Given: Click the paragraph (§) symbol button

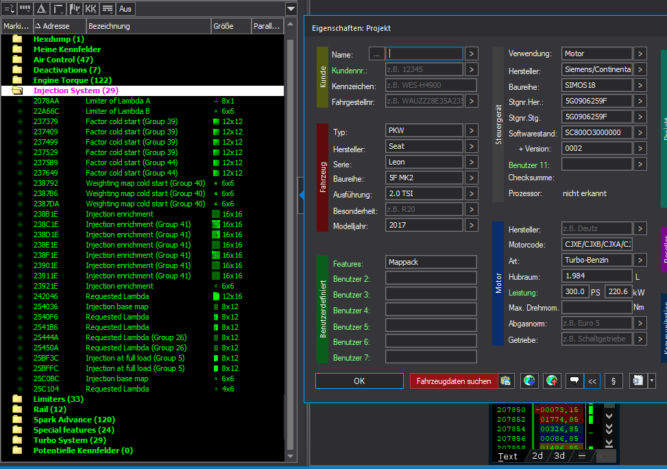Looking at the screenshot, I should point(613,381).
